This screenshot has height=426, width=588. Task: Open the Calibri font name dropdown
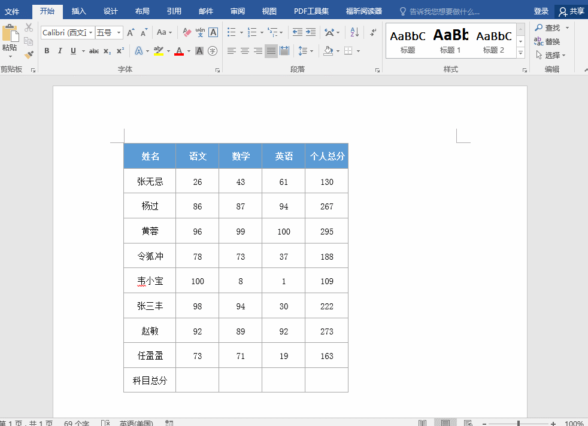click(x=91, y=33)
